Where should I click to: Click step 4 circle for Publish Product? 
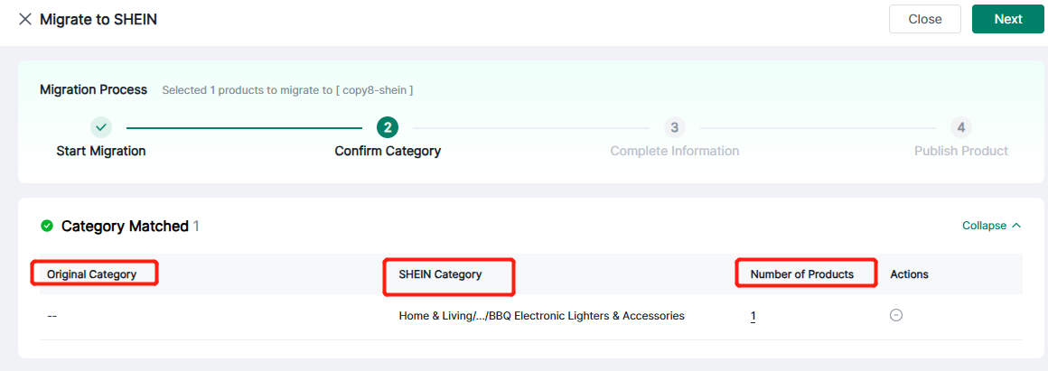coord(960,127)
